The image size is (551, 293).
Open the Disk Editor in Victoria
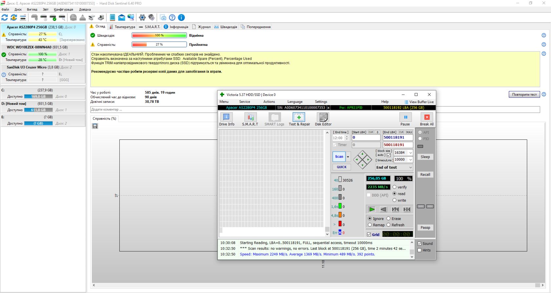point(323,119)
